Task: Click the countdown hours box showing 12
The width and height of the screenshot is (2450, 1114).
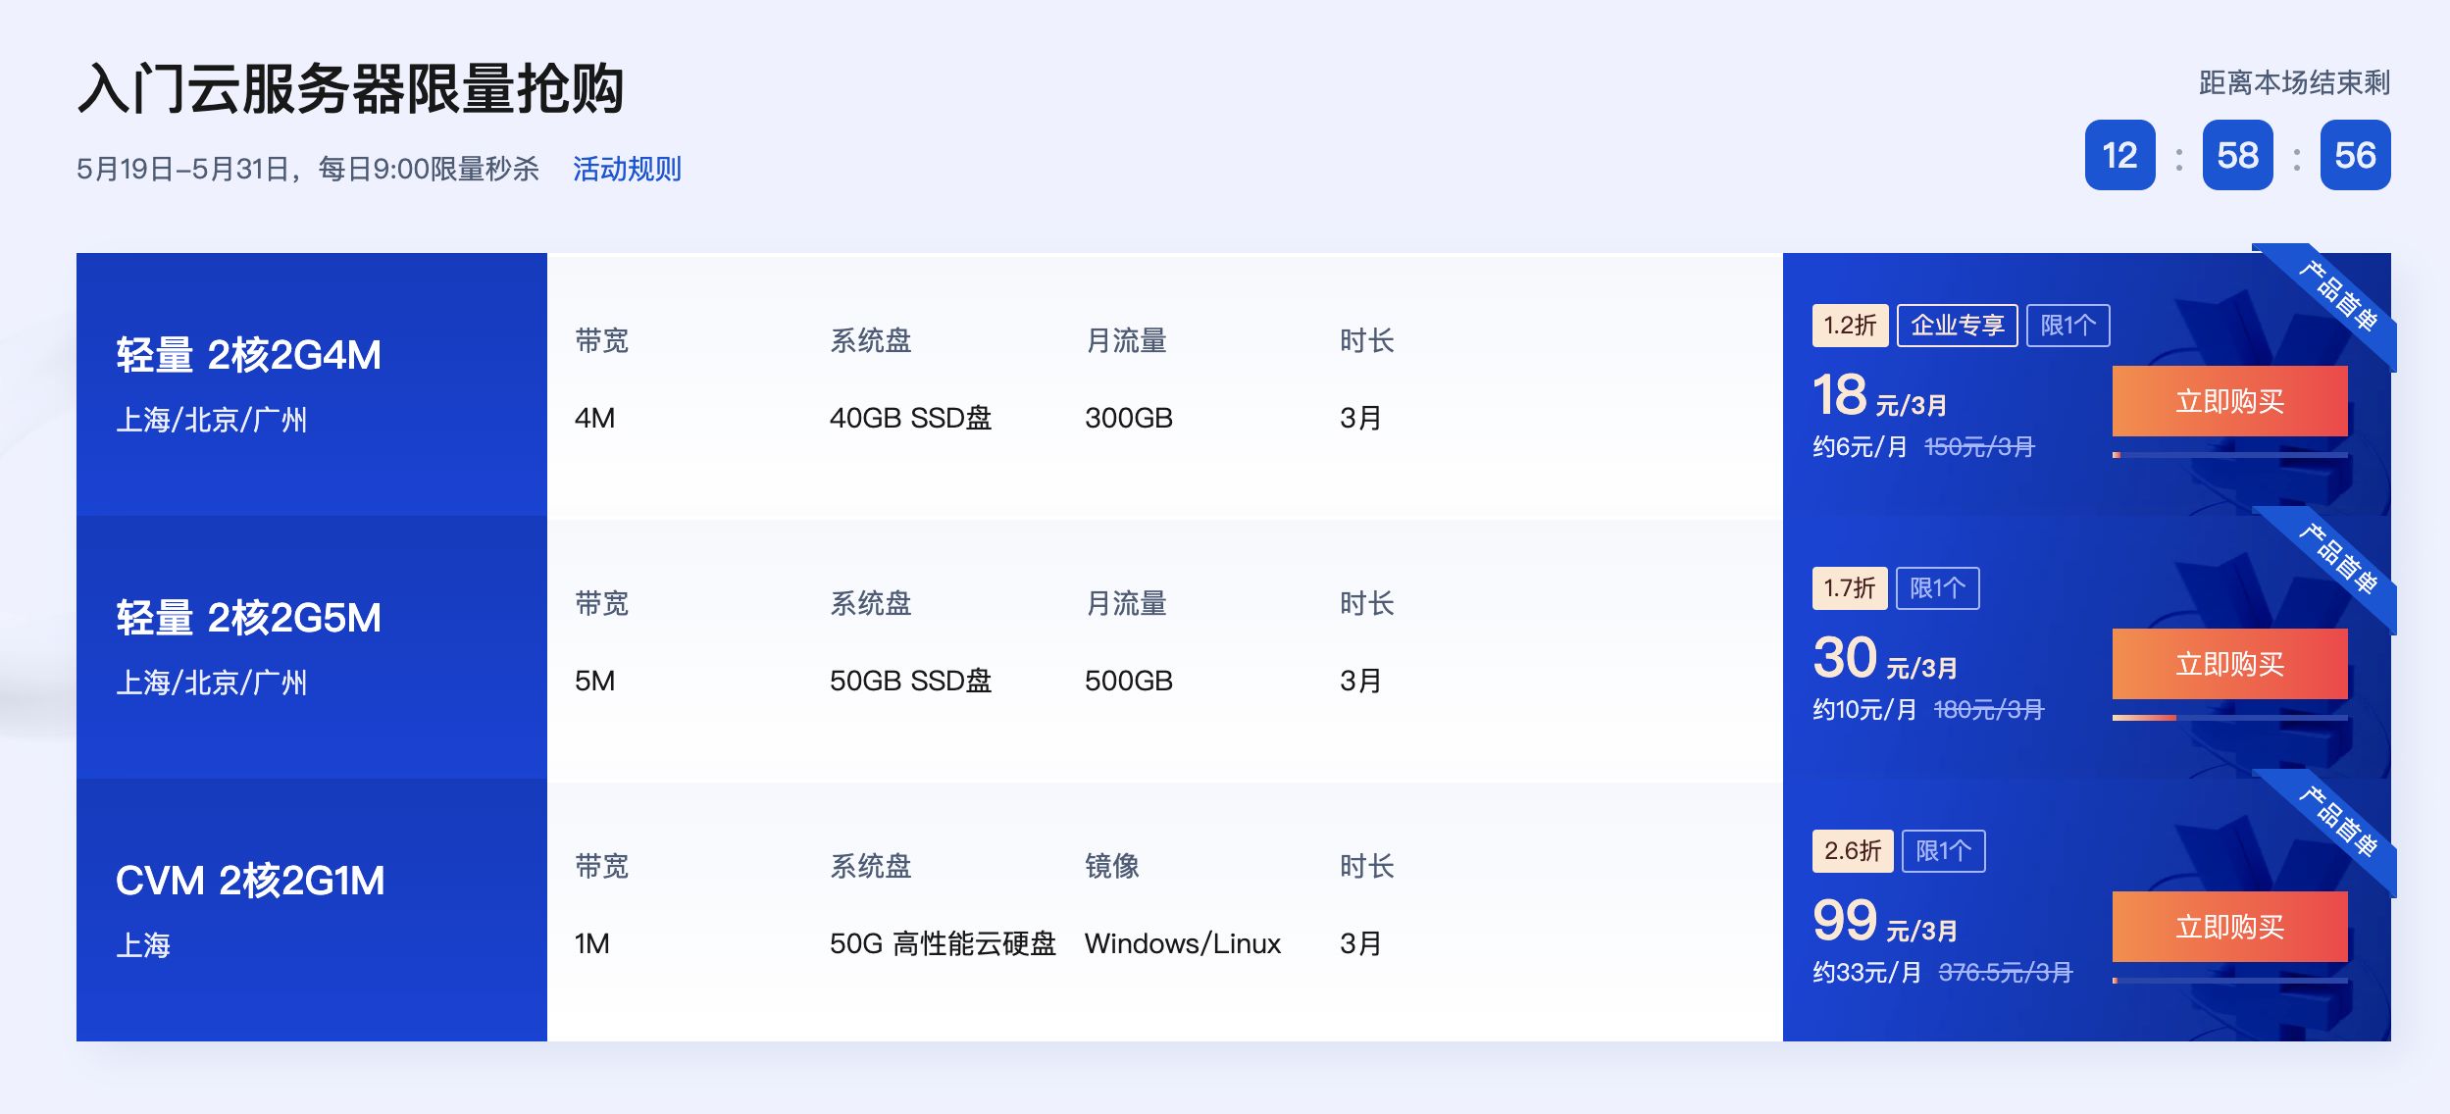Action: pos(2119,155)
